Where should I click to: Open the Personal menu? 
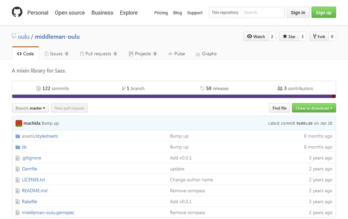click(x=38, y=13)
